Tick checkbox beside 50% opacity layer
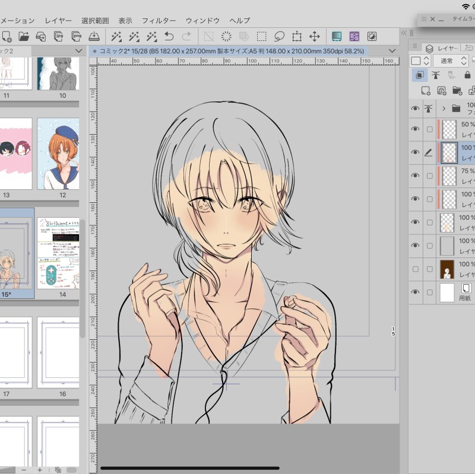Screen dimensions: 475x474 [429, 129]
